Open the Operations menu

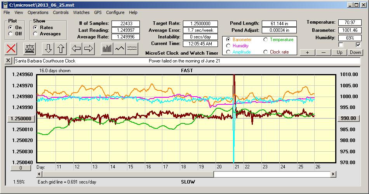pyautogui.click(x=38, y=12)
